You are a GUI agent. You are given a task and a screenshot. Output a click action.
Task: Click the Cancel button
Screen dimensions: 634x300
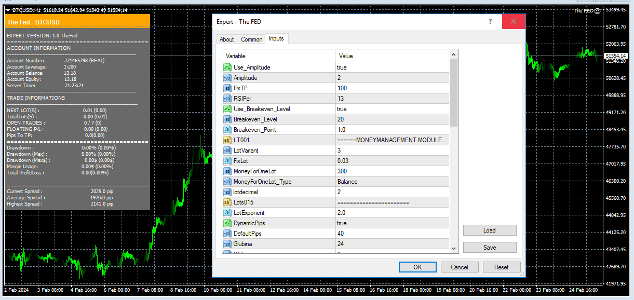[x=460, y=267]
